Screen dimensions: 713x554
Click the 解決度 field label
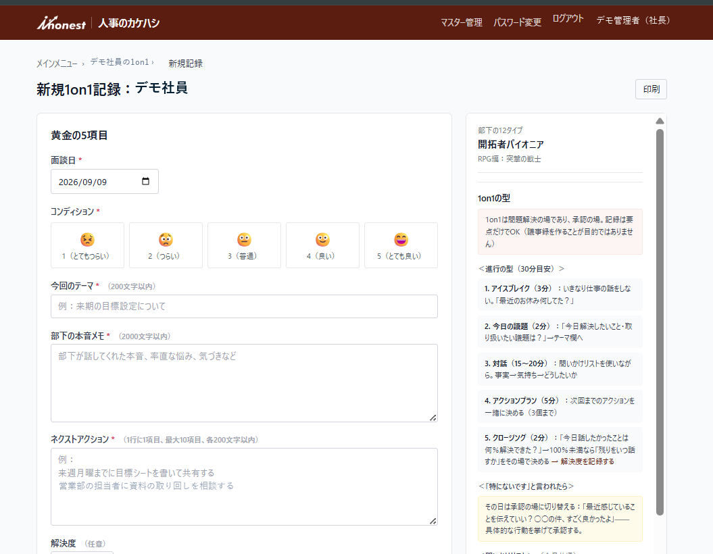coord(64,543)
